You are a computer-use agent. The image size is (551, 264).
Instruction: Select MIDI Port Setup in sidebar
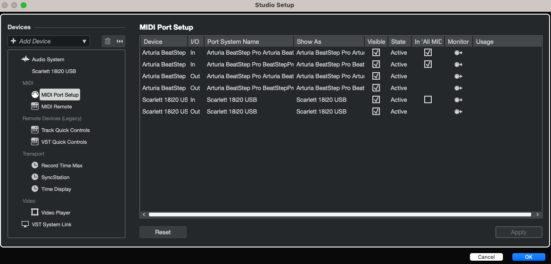click(59, 95)
